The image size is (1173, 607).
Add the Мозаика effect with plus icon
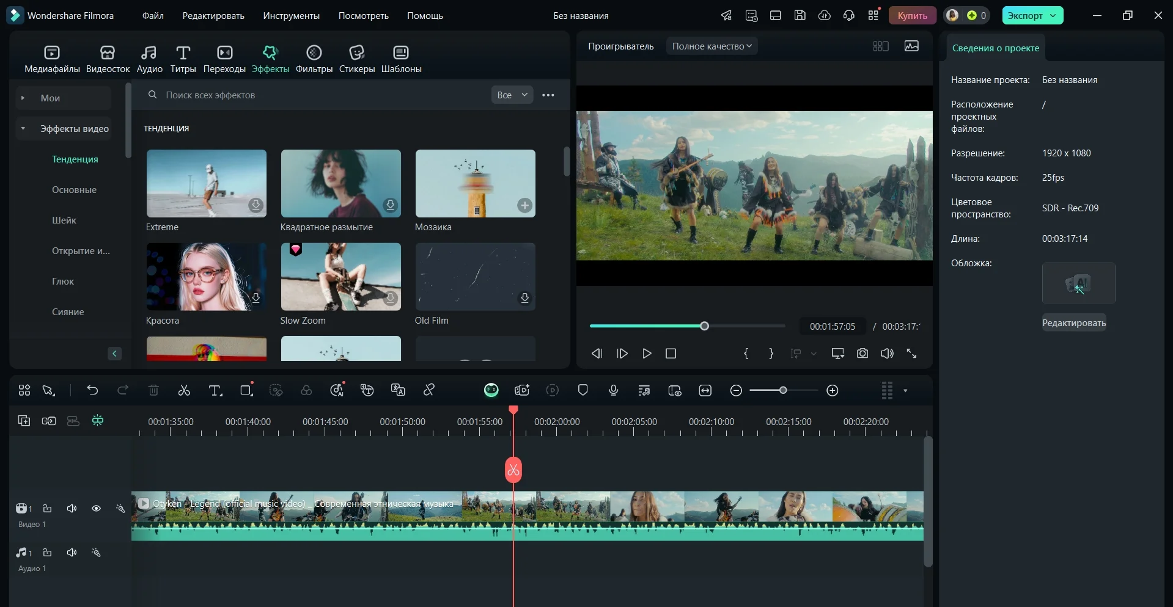coord(525,205)
